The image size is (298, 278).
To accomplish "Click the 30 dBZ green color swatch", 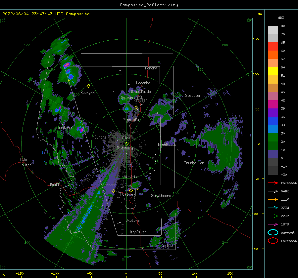I will (x=273, y=137).
